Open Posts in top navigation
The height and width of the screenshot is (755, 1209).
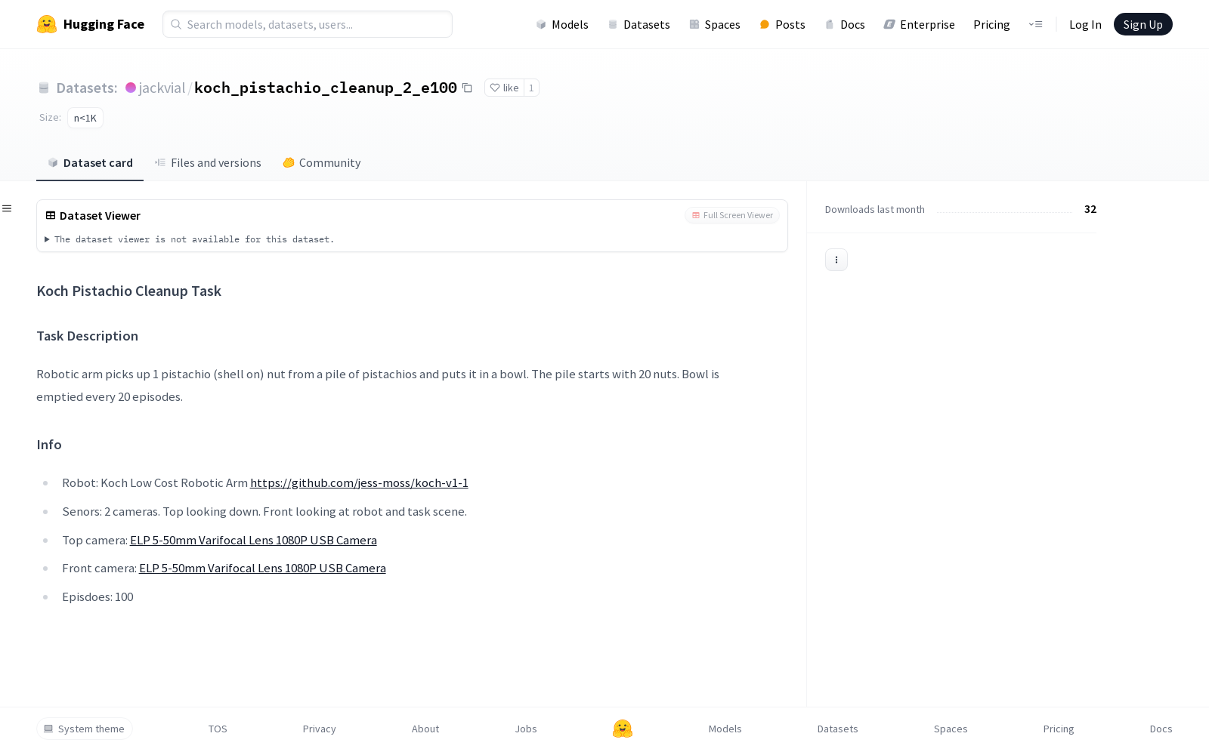pyautogui.click(x=783, y=24)
